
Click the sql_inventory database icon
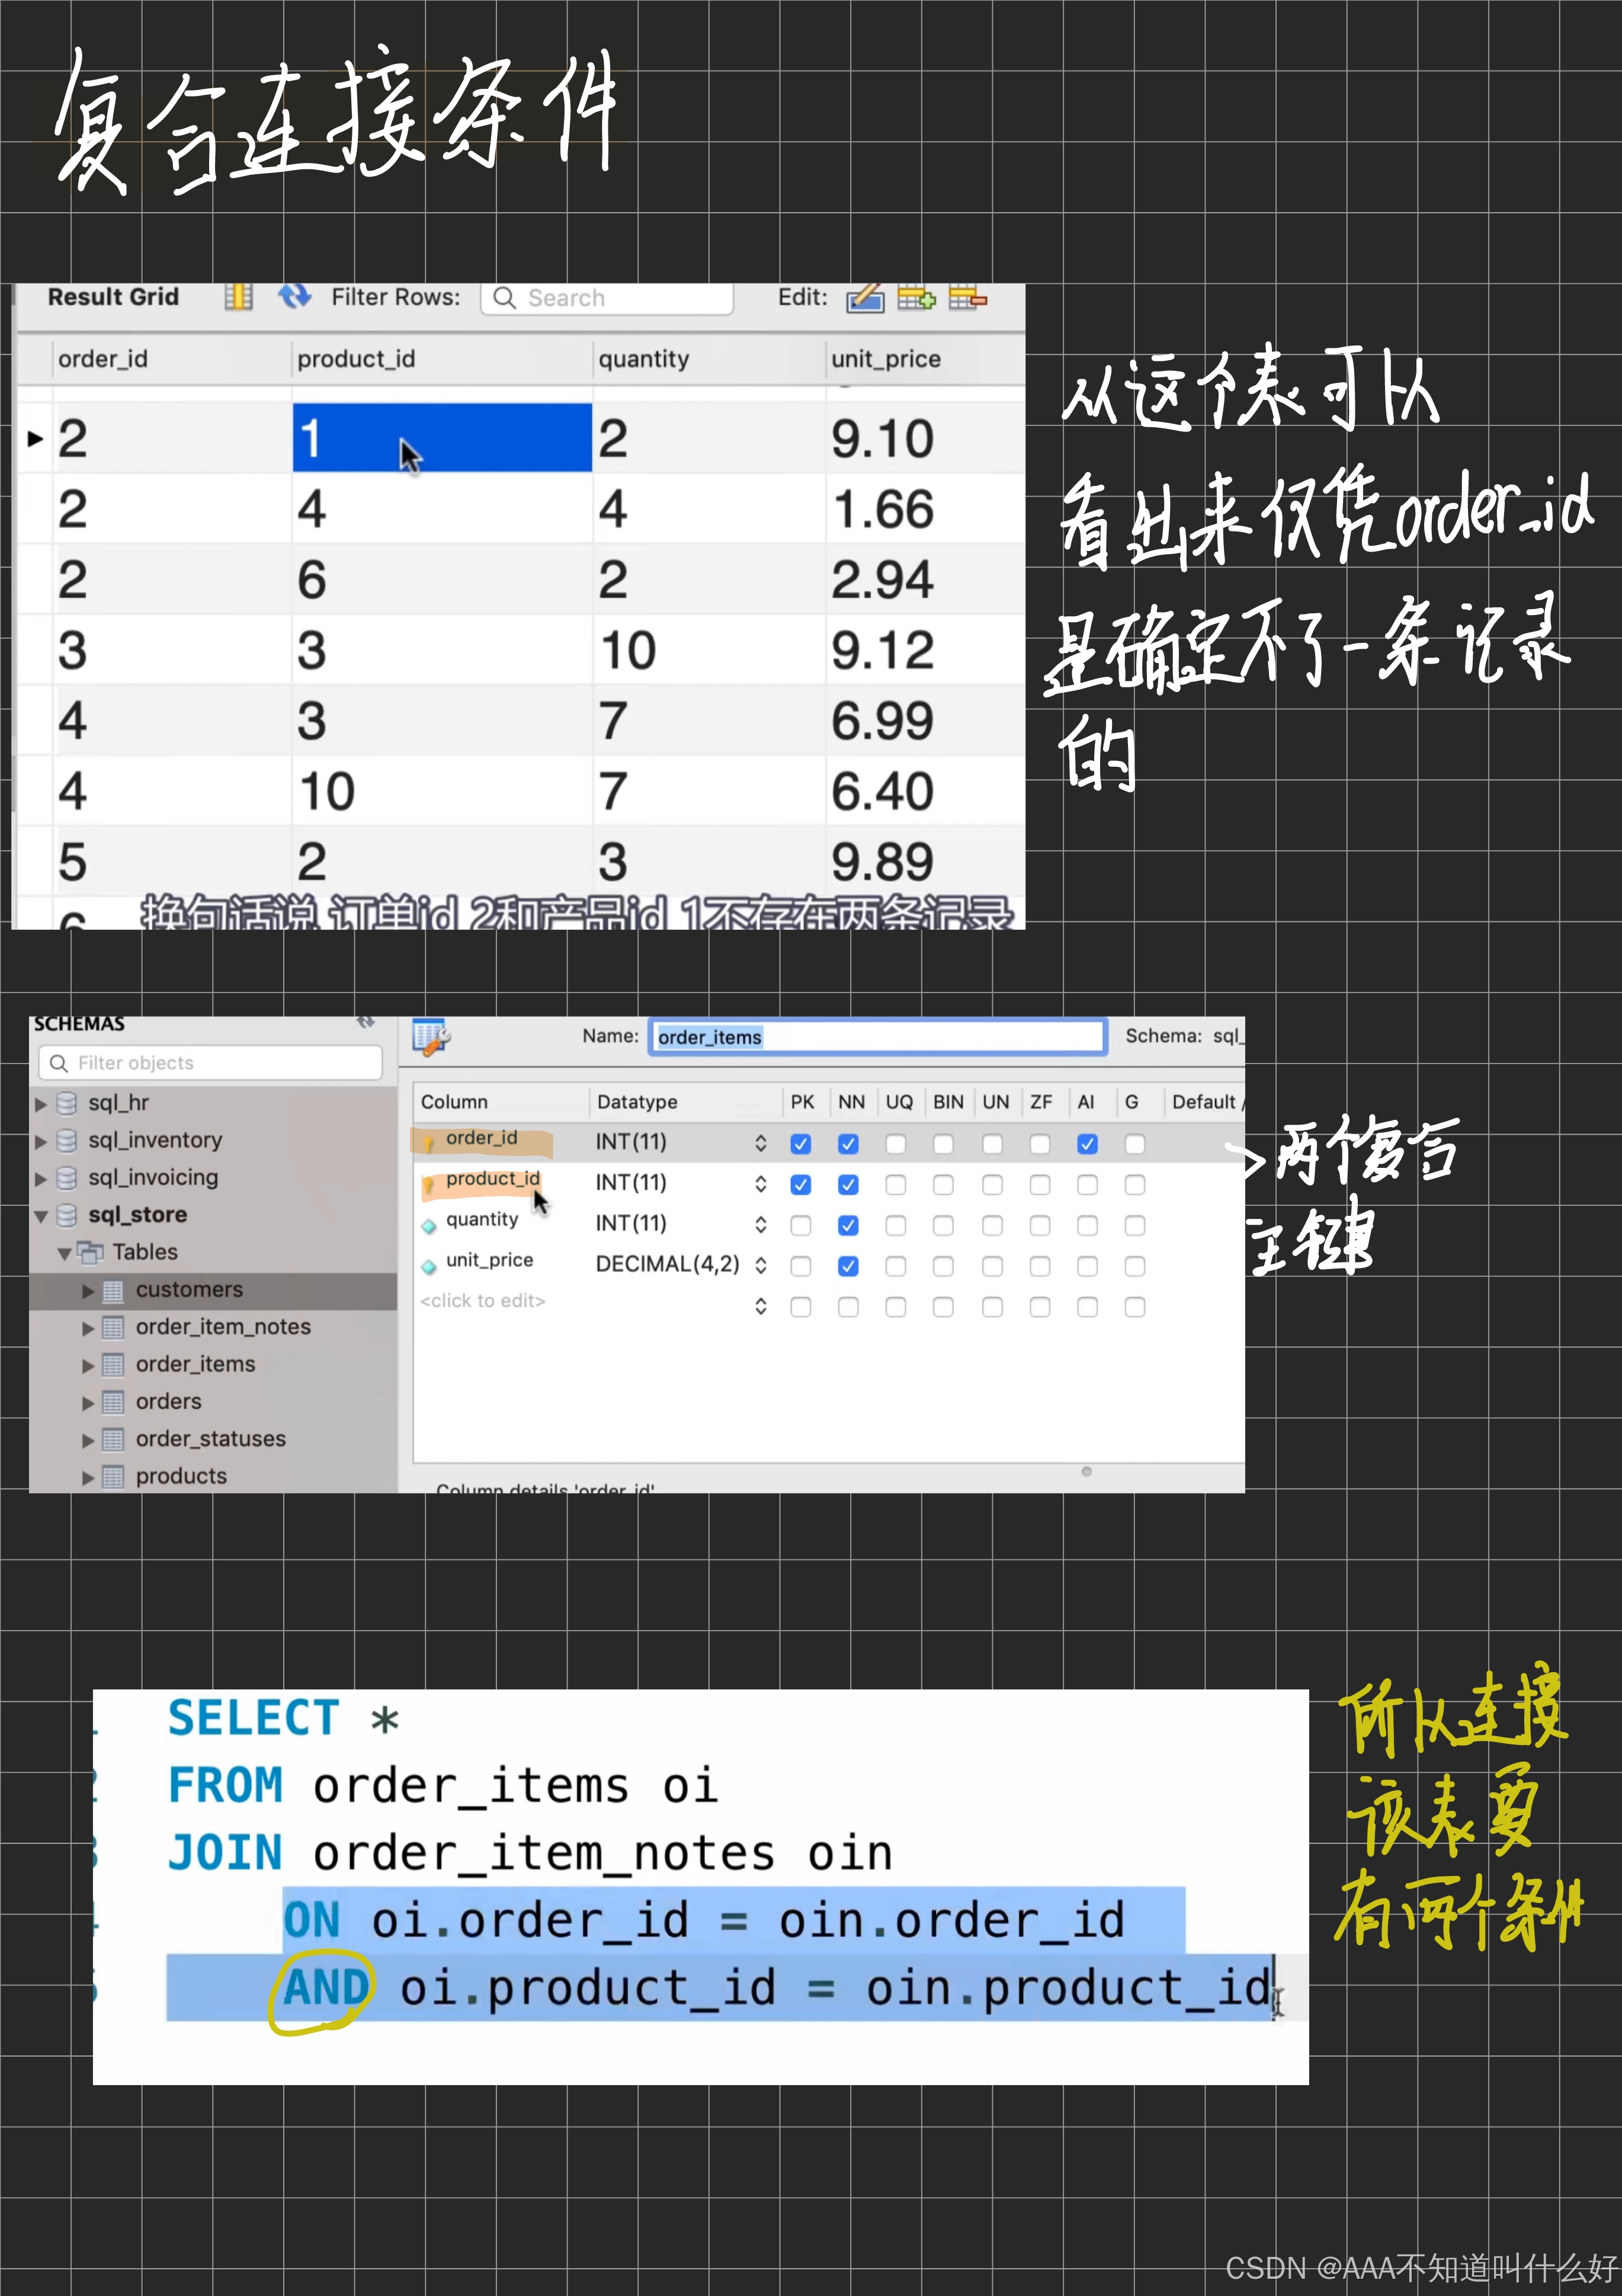click(x=67, y=1141)
